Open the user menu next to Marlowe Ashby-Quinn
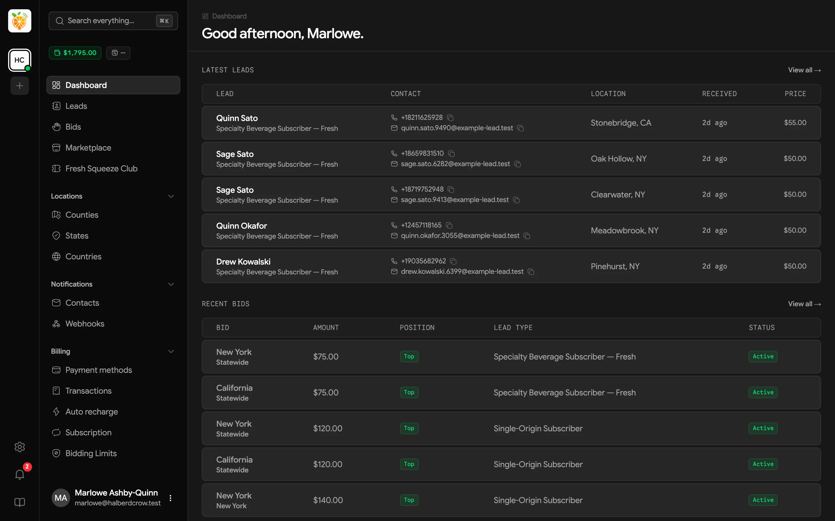Image resolution: width=835 pixels, height=521 pixels. pyautogui.click(x=170, y=498)
